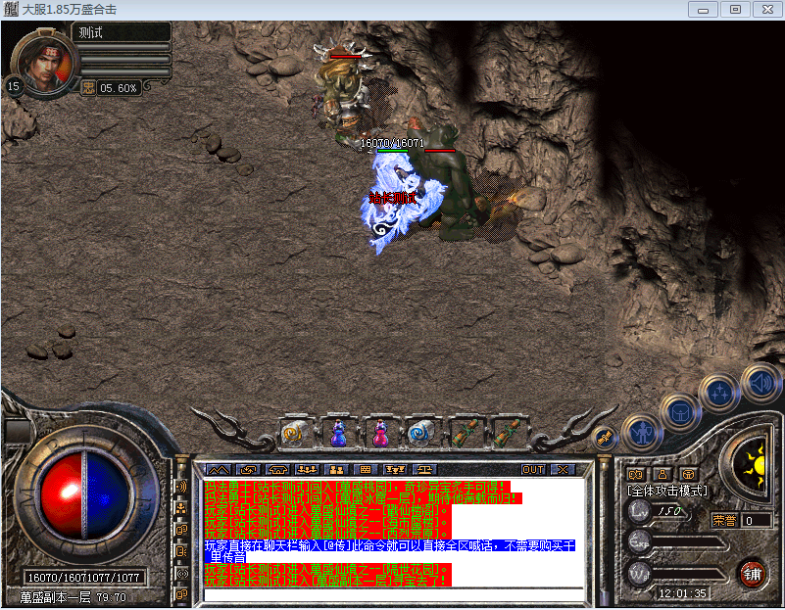Open the character status warrior-figure button

tap(642, 433)
